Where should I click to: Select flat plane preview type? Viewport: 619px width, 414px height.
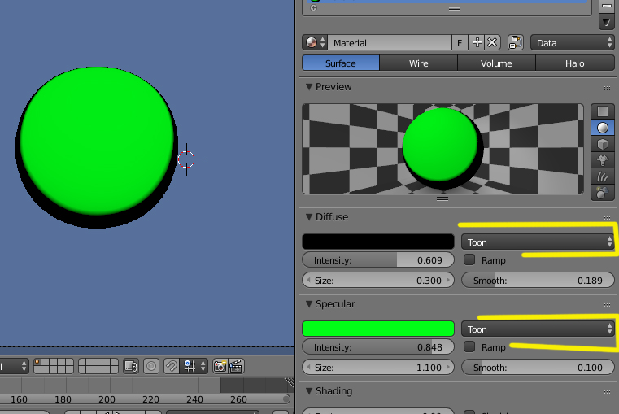pos(603,111)
